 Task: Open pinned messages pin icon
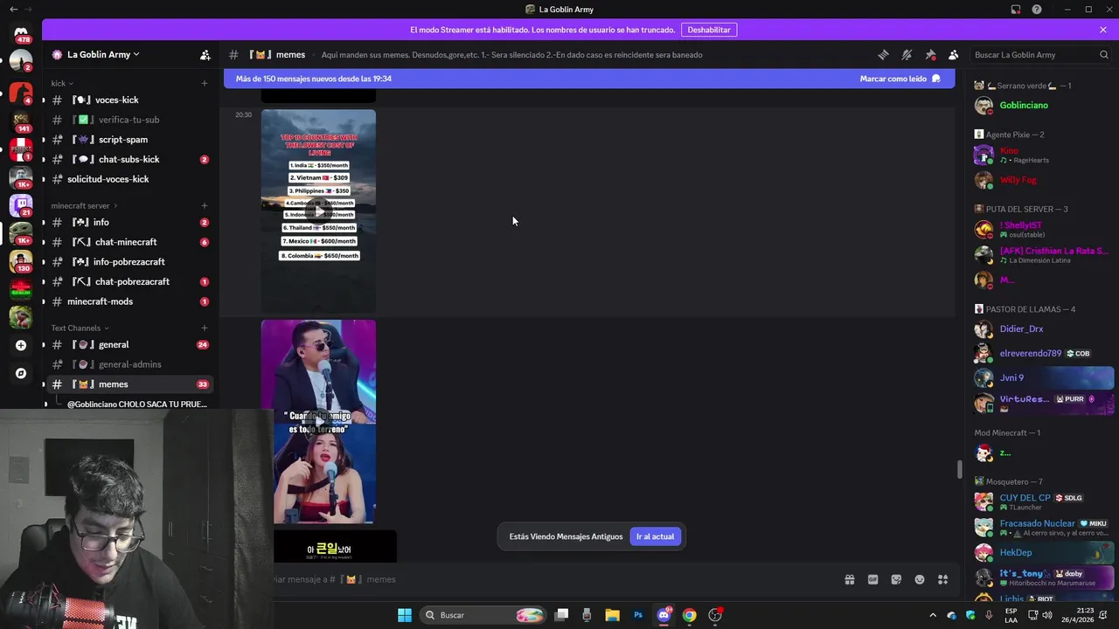(930, 54)
